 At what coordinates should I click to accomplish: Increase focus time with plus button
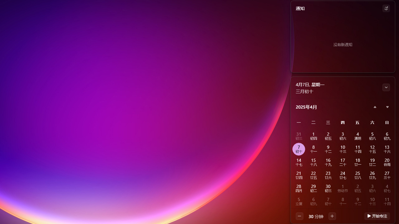coord(332,216)
